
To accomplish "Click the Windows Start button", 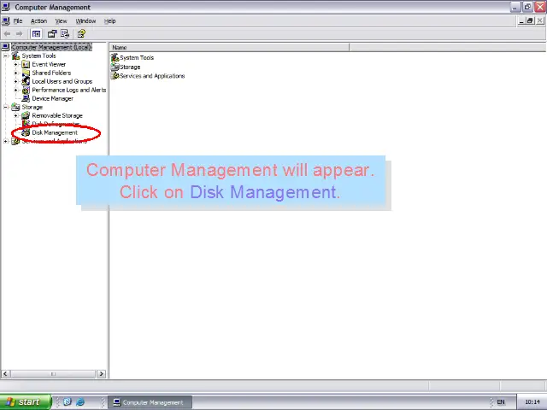I will (22, 401).
